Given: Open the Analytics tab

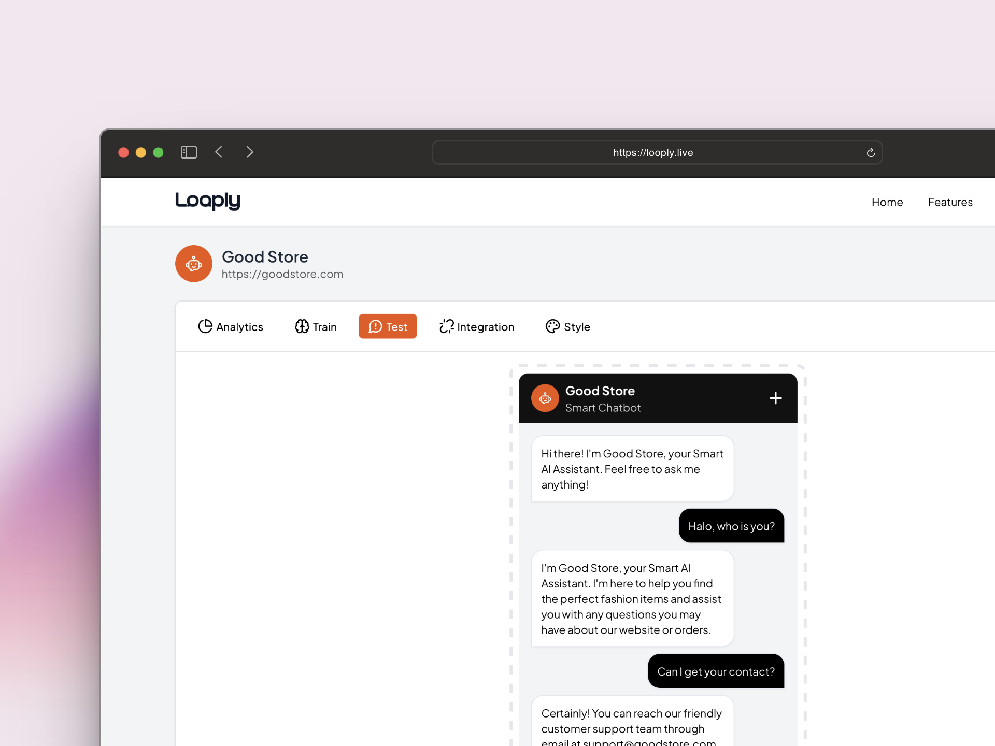Looking at the screenshot, I should [x=231, y=326].
